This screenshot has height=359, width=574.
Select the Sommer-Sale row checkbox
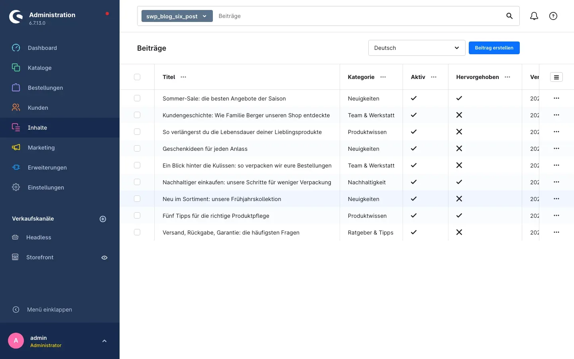(137, 98)
